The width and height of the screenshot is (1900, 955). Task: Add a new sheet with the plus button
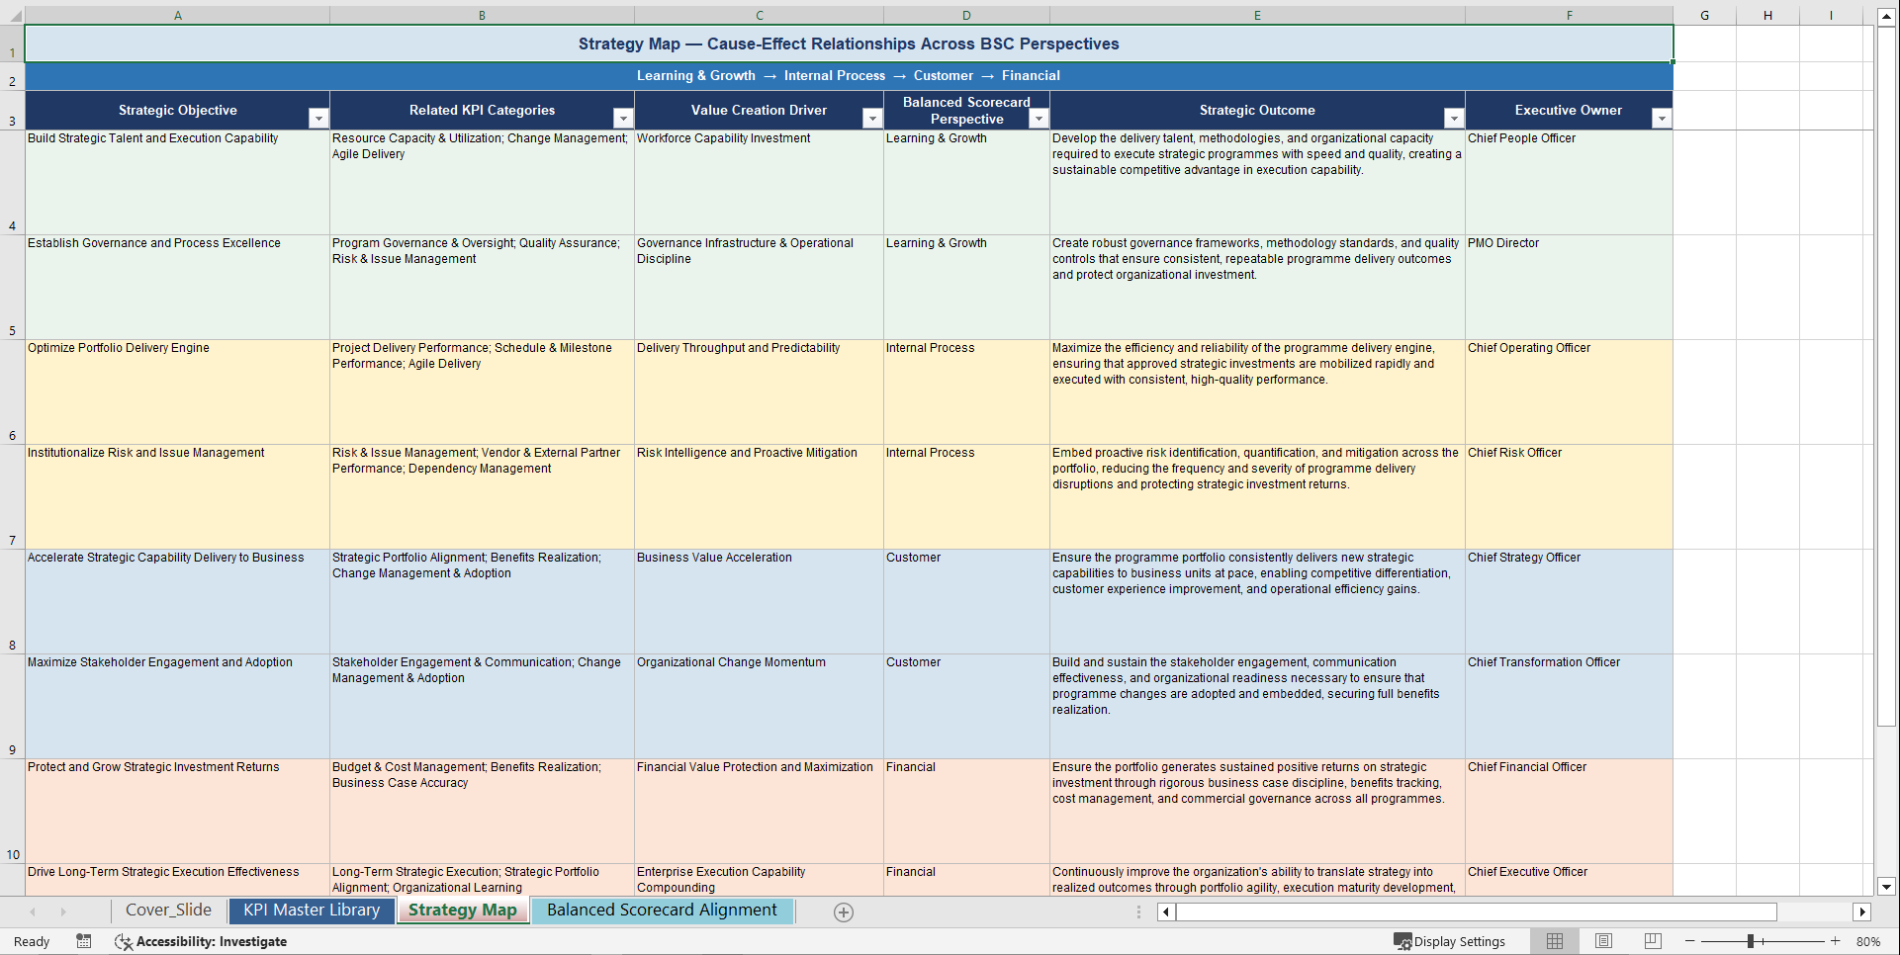844,912
